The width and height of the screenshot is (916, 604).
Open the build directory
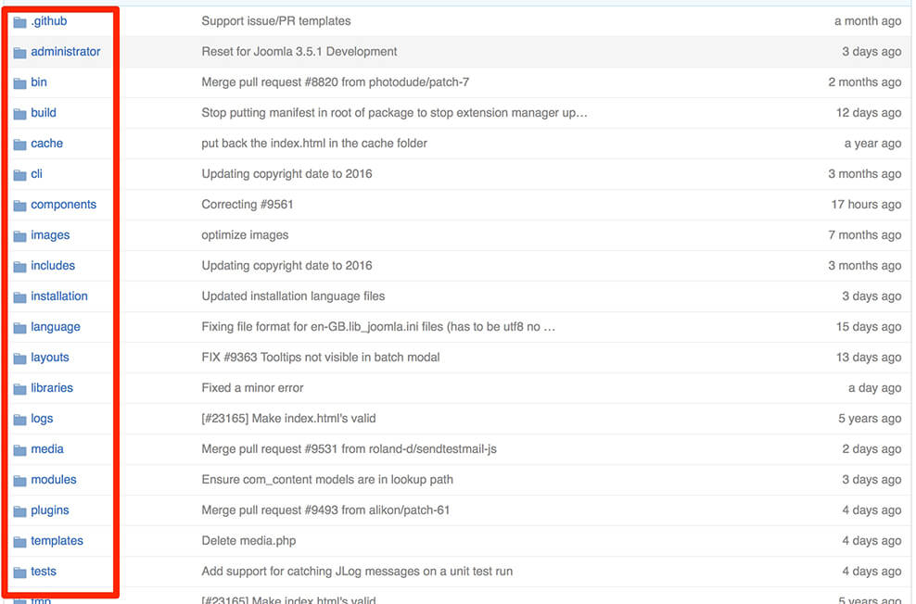[x=44, y=113]
